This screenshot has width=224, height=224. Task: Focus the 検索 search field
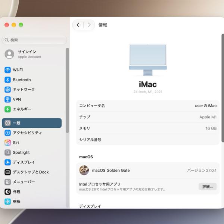(34, 40)
